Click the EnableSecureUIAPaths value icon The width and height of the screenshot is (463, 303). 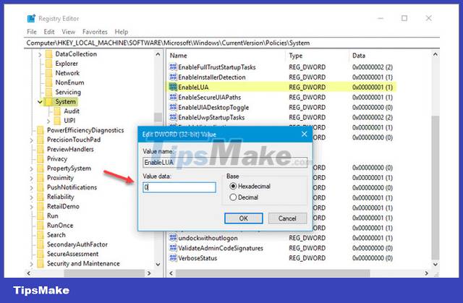[x=173, y=97]
